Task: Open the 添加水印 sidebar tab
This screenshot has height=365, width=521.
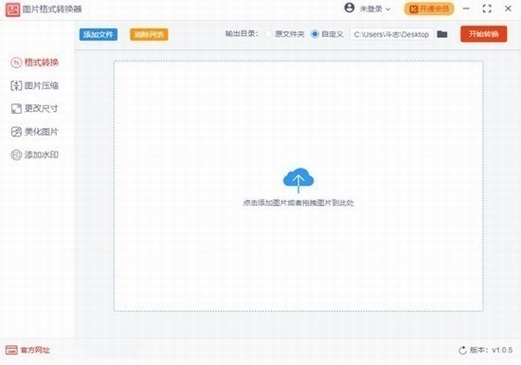Action: pos(35,155)
